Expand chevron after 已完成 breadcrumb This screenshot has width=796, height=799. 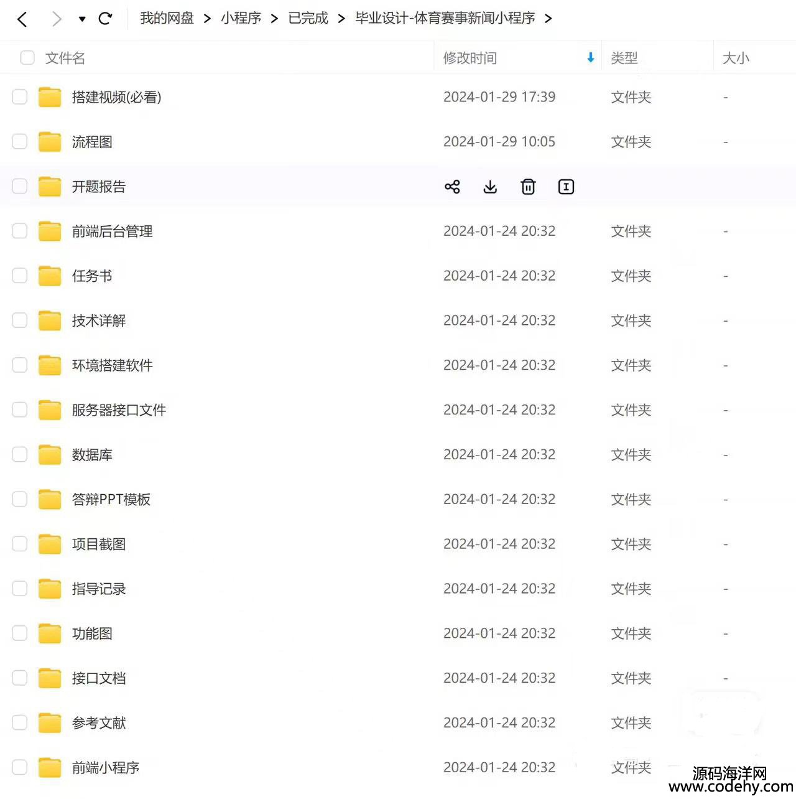tap(341, 19)
